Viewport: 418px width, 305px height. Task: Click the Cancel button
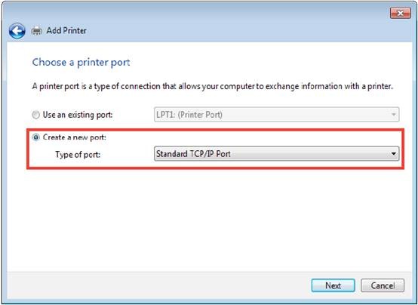383,285
